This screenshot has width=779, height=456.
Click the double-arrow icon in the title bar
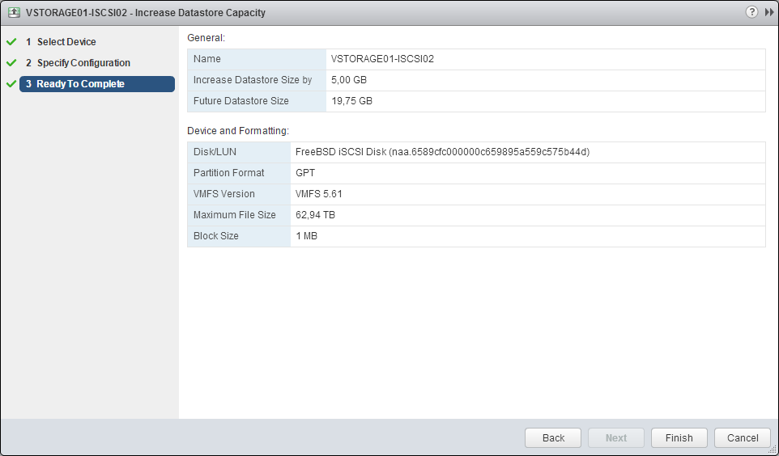[768, 13]
